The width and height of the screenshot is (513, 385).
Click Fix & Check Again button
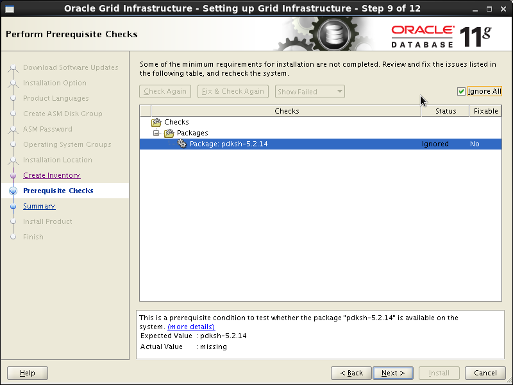point(233,91)
